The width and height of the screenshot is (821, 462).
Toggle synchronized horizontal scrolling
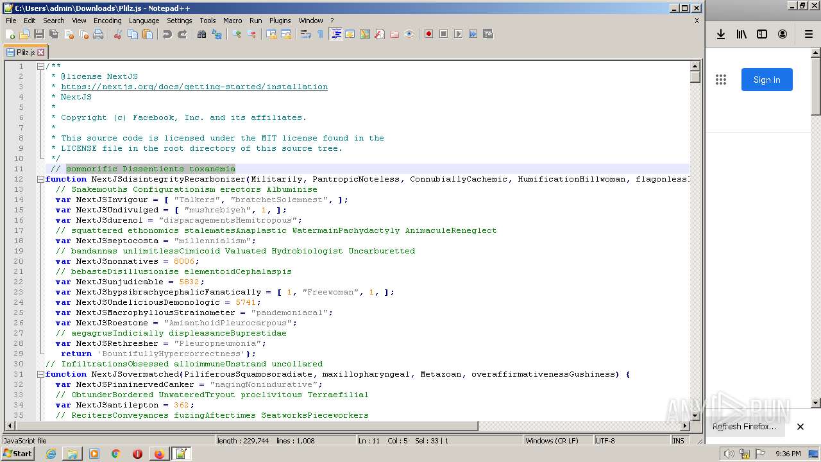coord(286,34)
